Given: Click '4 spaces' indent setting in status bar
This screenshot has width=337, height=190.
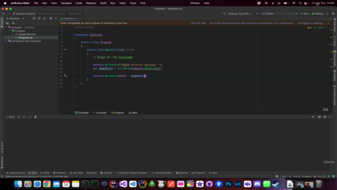Looking at the screenshot, I should click(x=306, y=176).
